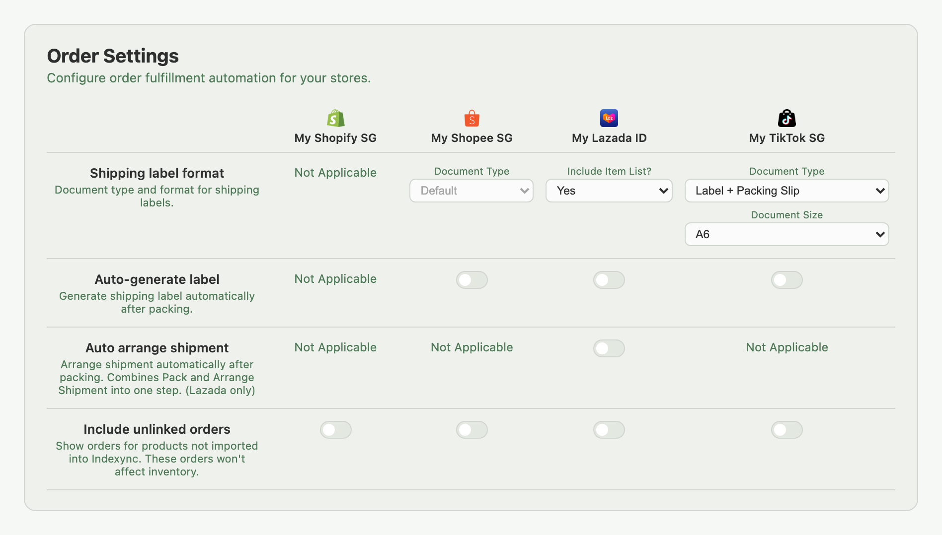Enable Auto arrange shipment for Lazada
Image resolution: width=942 pixels, height=535 pixels.
pos(609,348)
